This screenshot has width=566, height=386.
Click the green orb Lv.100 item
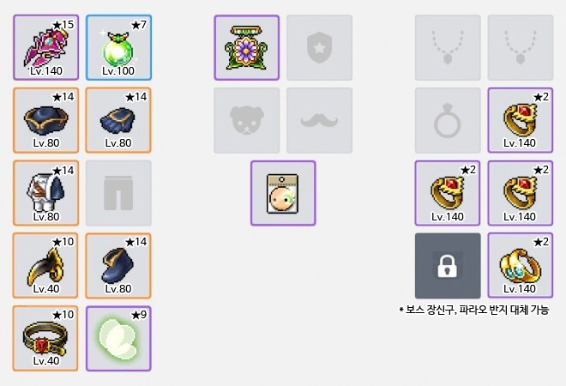pyautogui.click(x=118, y=47)
